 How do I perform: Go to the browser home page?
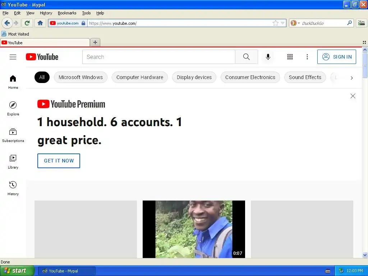[40, 23]
